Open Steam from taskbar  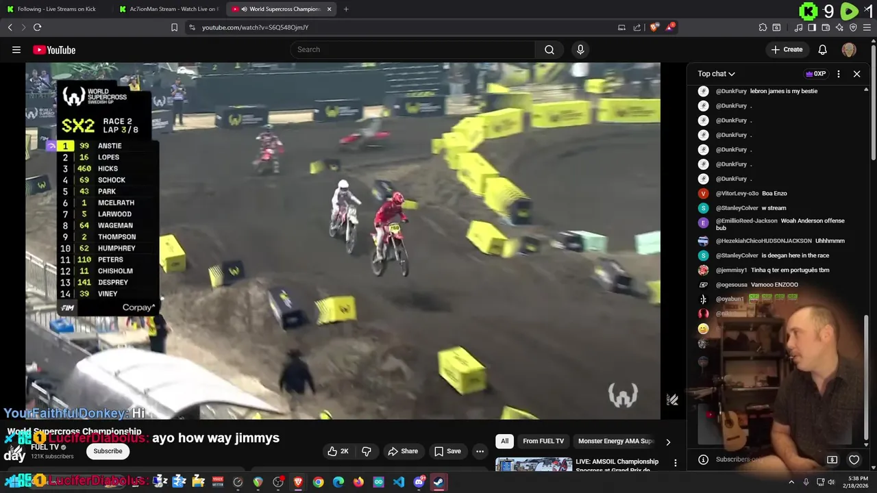coord(438,482)
